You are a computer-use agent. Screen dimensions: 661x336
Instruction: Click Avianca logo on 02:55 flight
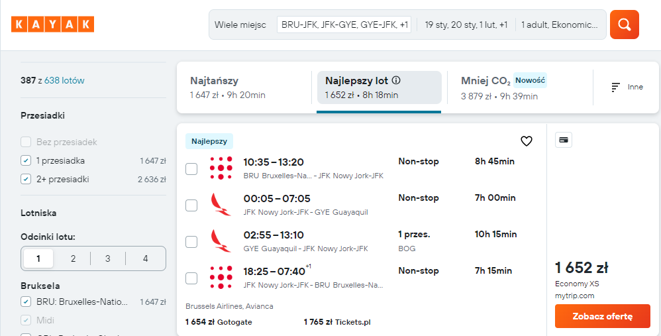click(221, 241)
